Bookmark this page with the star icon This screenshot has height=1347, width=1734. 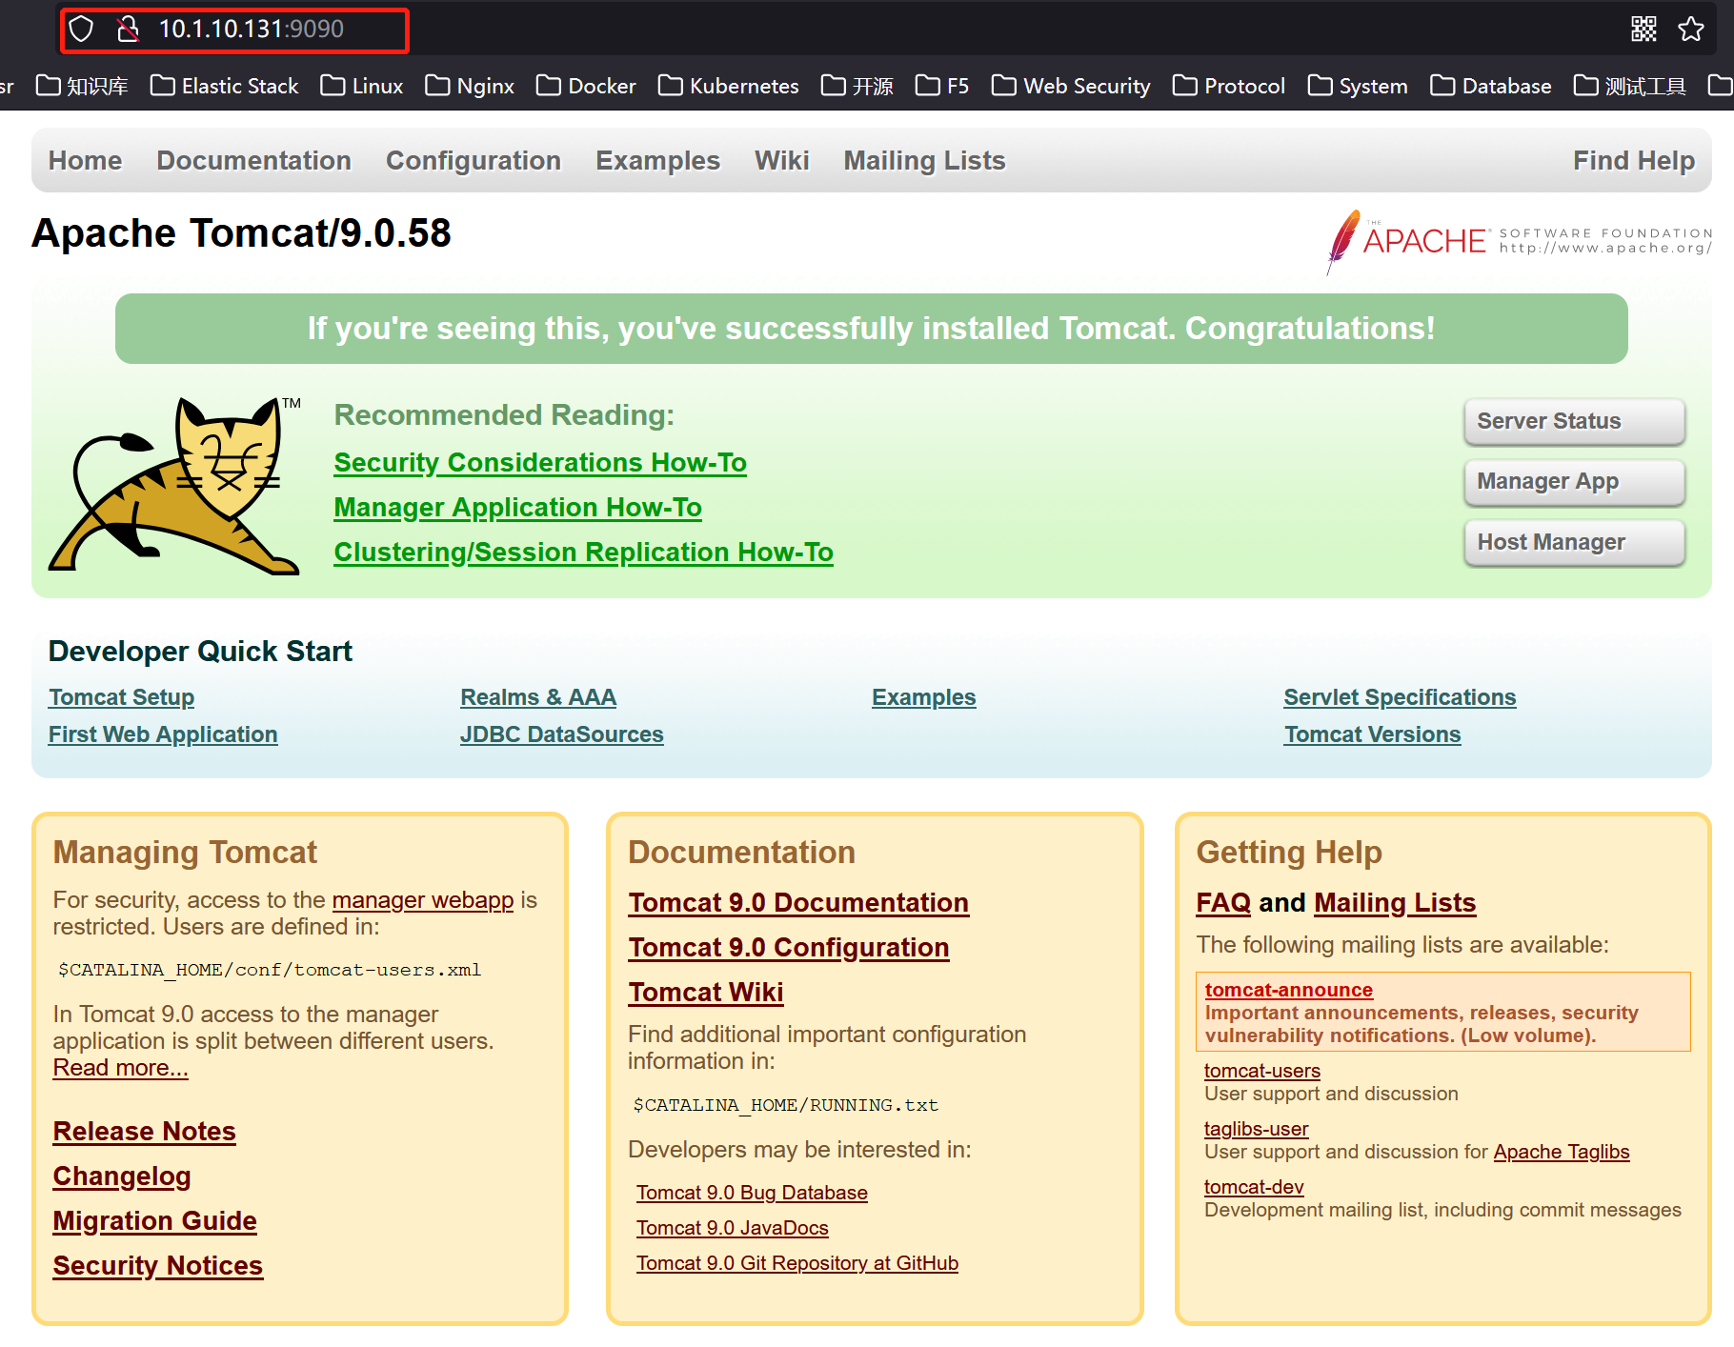click(x=1691, y=30)
